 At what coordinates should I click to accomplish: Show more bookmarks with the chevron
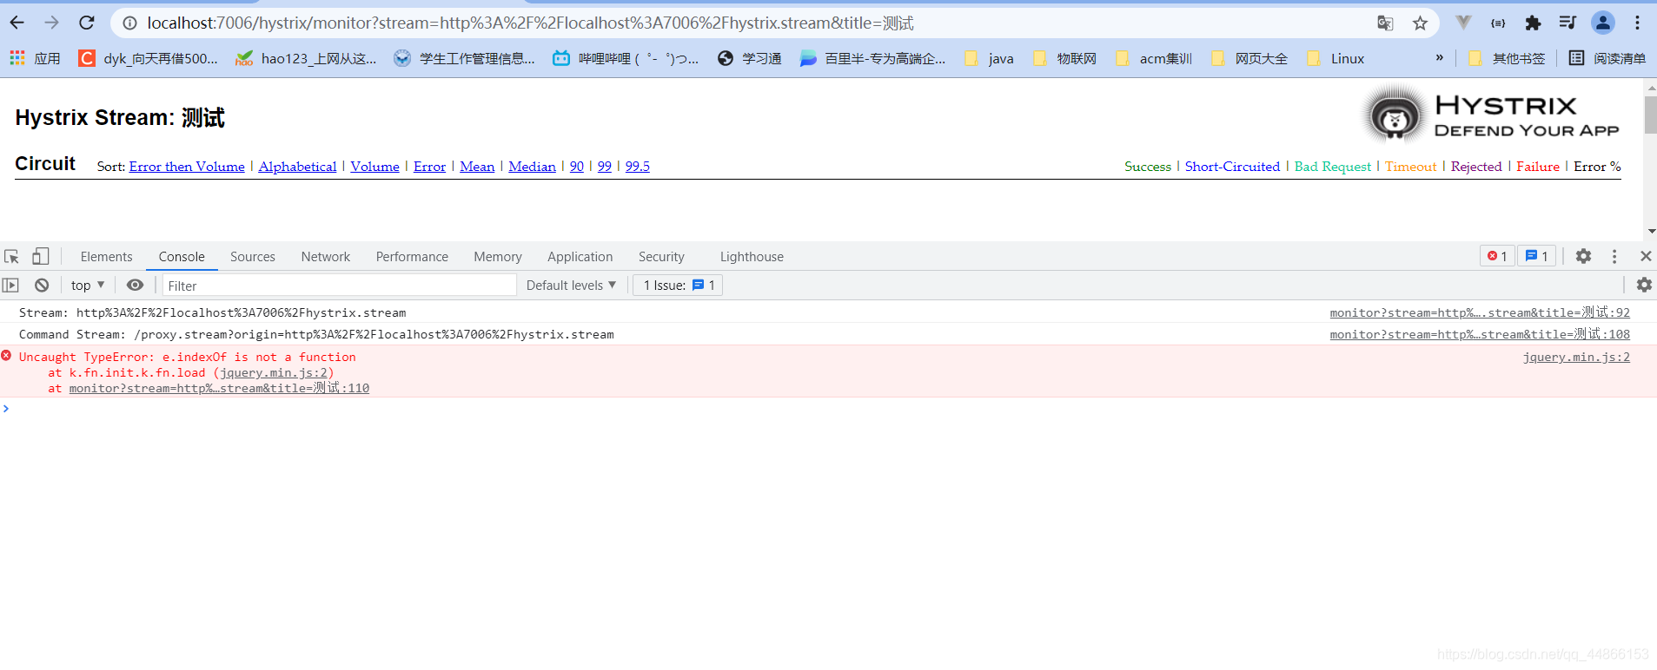click(x=1440, y=58)
